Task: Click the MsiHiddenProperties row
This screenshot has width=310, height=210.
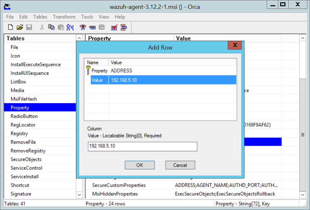Action: point(184,194)
